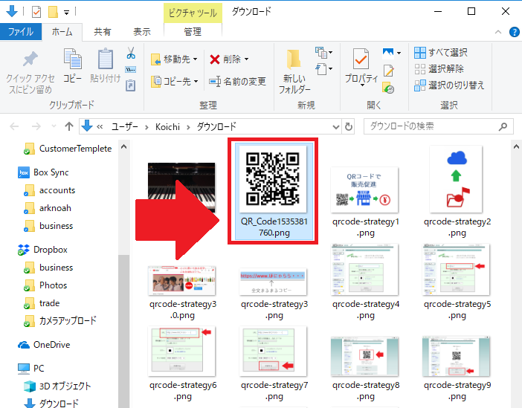The height and width of the screenshot is (408, 522).
Task: Click the Paste clipboard icon
Action: coord(105,59)
